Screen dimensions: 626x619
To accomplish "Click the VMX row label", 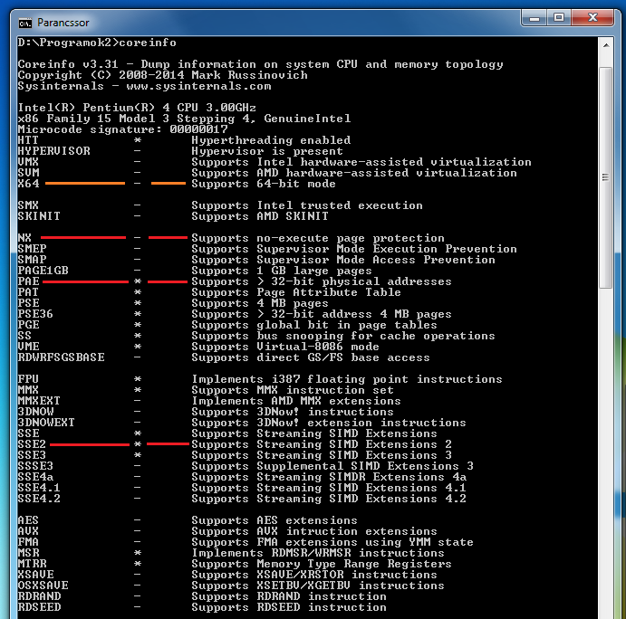I will (28, 162).
